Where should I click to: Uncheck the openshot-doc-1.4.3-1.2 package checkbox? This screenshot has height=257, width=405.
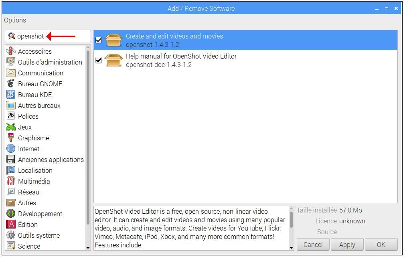[99, 60]
